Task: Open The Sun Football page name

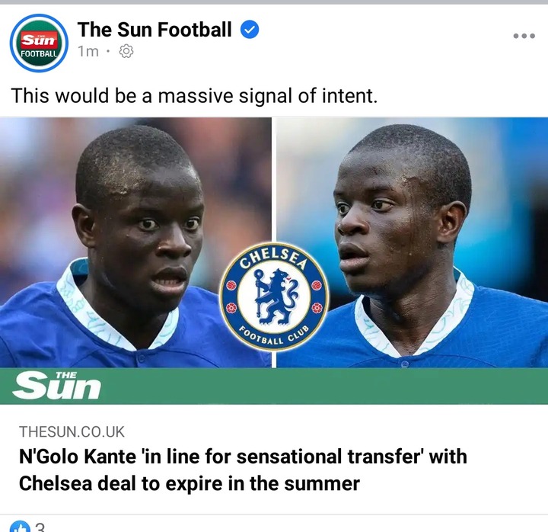Action: pyautogui.click(x=154, y=30)
